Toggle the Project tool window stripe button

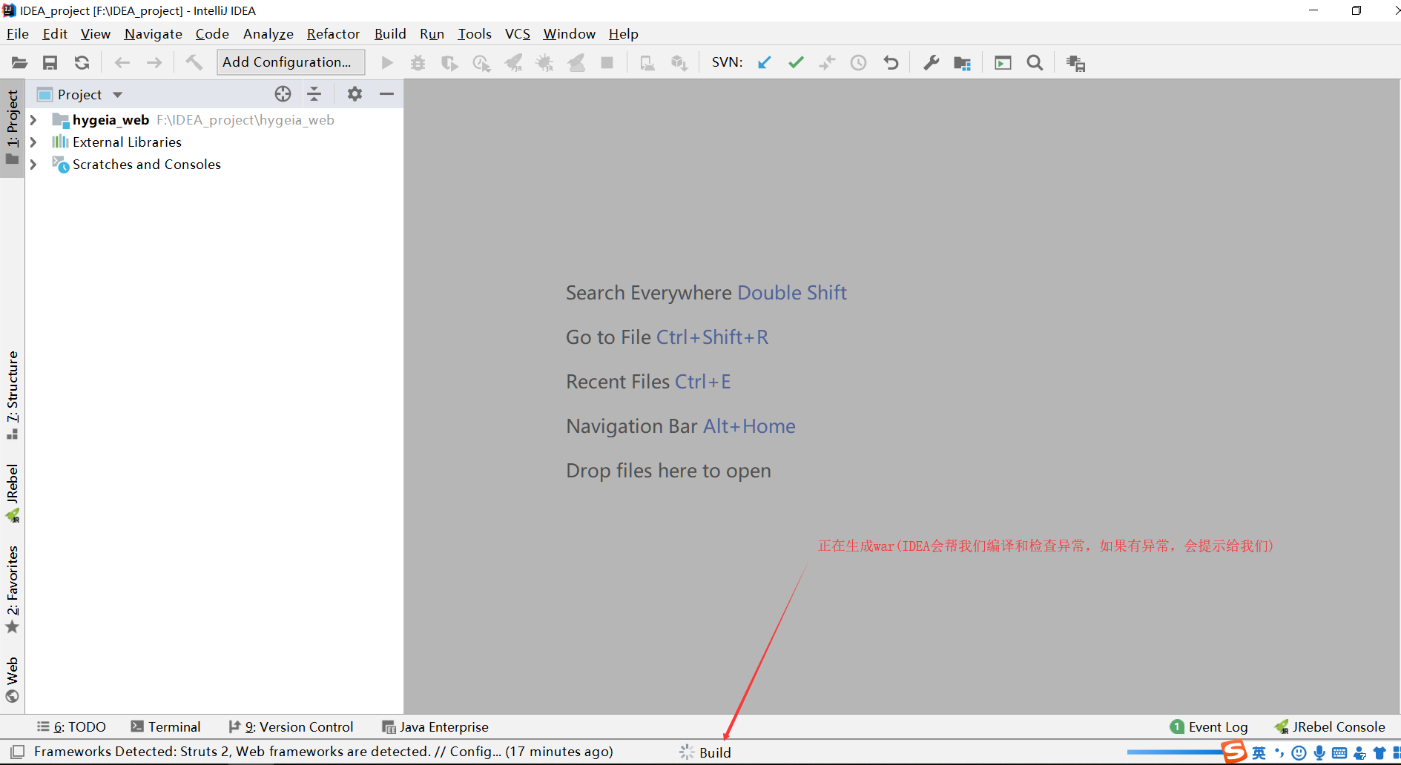click(12, 127)
